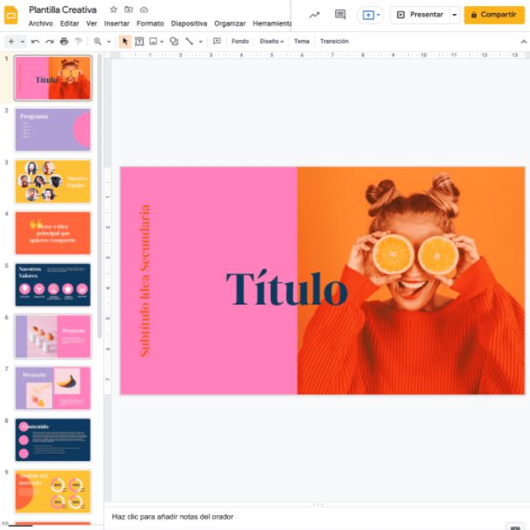Select slide 1 Título thumbnail
530x530 pixels.
53,78
